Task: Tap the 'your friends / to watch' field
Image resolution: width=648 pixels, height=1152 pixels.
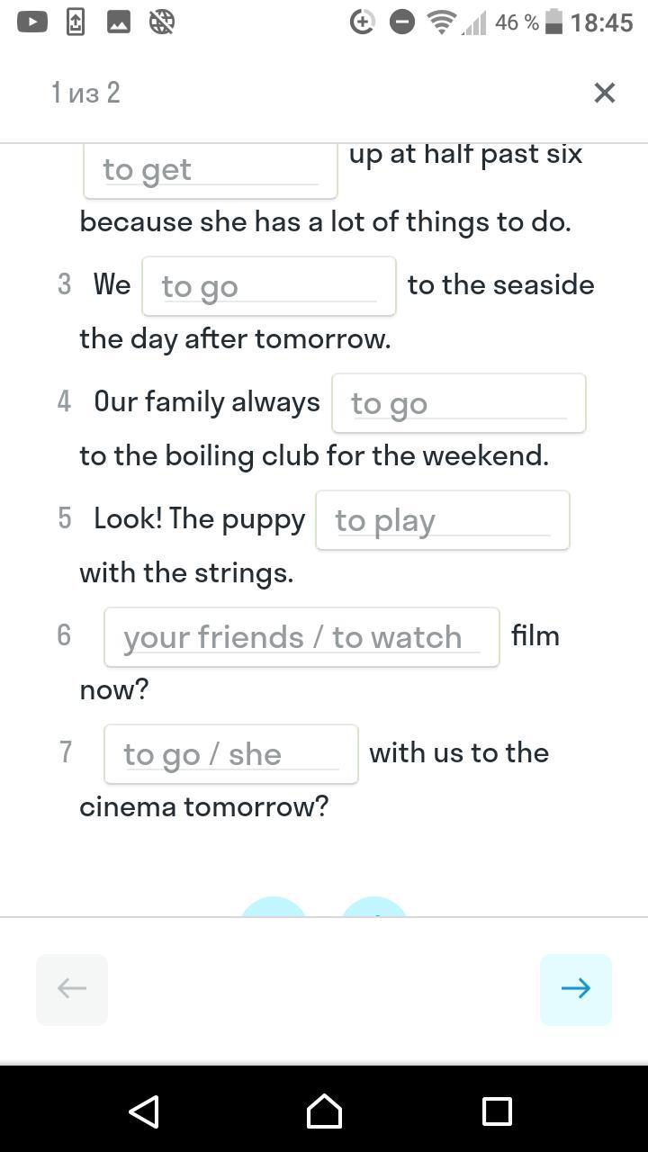Action: point(301,637)
